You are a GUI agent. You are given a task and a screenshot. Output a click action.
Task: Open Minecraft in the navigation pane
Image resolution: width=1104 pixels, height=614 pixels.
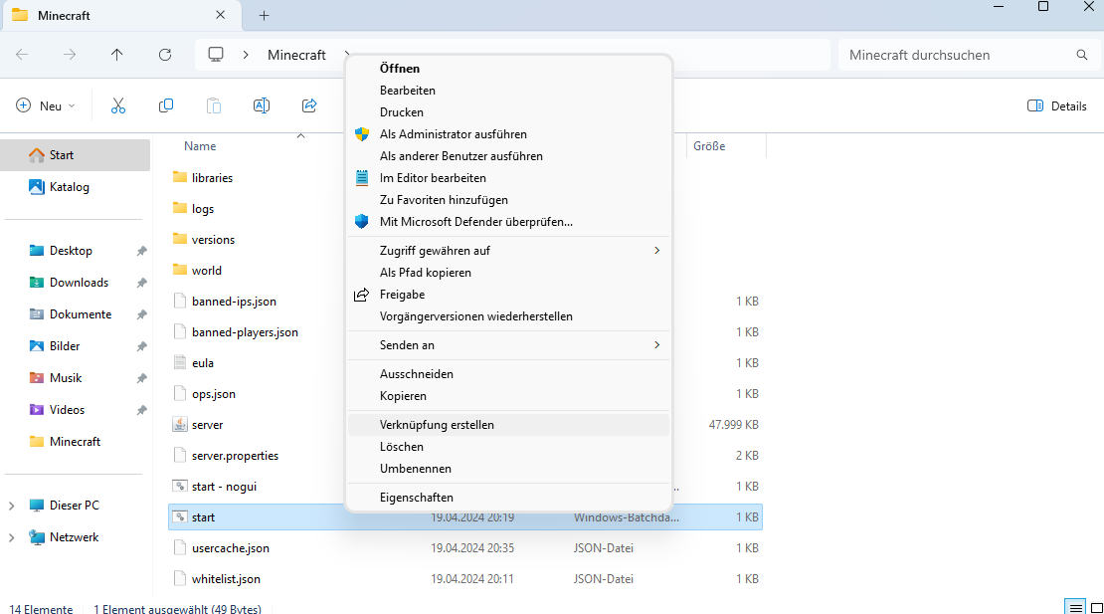tap(76, 442)
